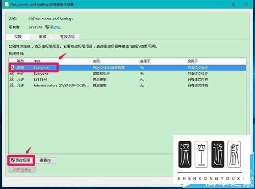This screenshot has width=255, height=189.
Task: Click 只有该文件夹 in the SYSTEM row
Action: pyautogui.click(x=198, y=79)
